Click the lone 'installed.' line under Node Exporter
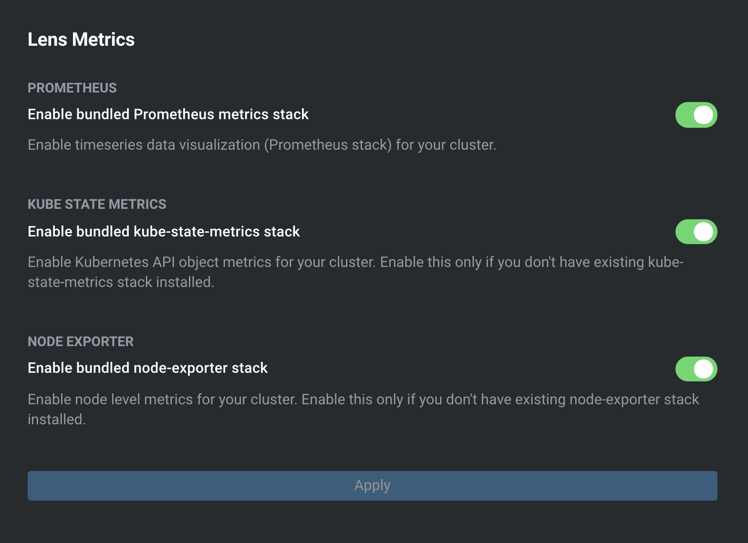Screen dimensions: 748x543 57,420
